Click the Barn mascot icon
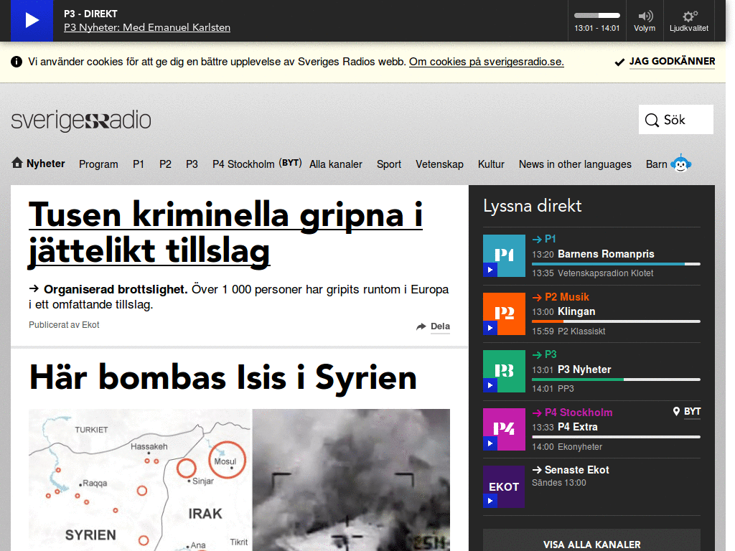The height and width of the screenshot is (551, 735). pos(680,164)
